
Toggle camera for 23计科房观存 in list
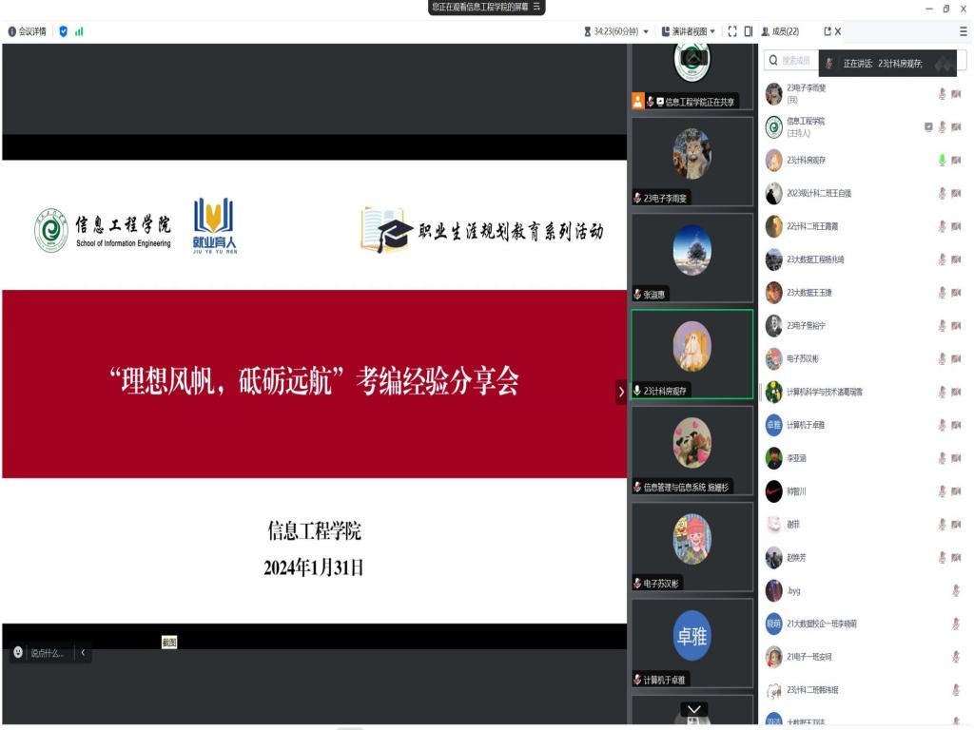click(956, 160)
